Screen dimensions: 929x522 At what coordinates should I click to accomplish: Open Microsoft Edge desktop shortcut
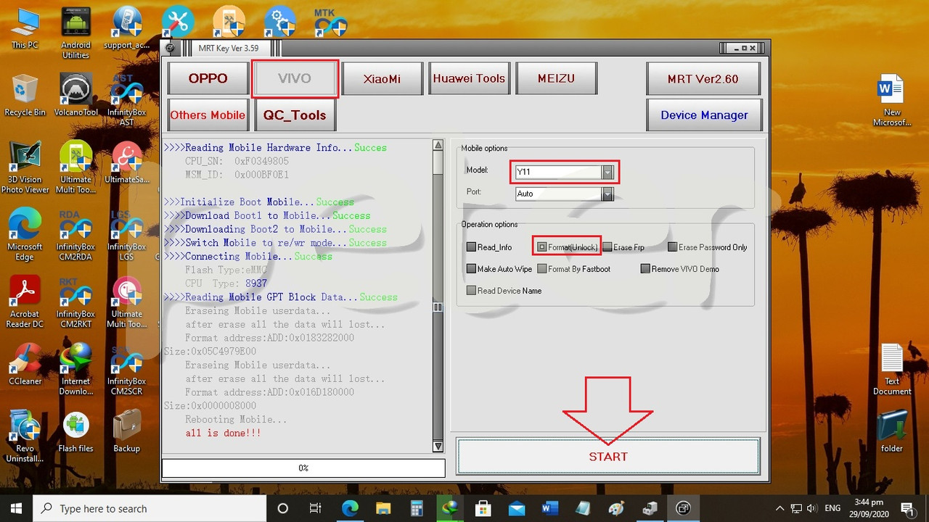(x=25, y=236)
